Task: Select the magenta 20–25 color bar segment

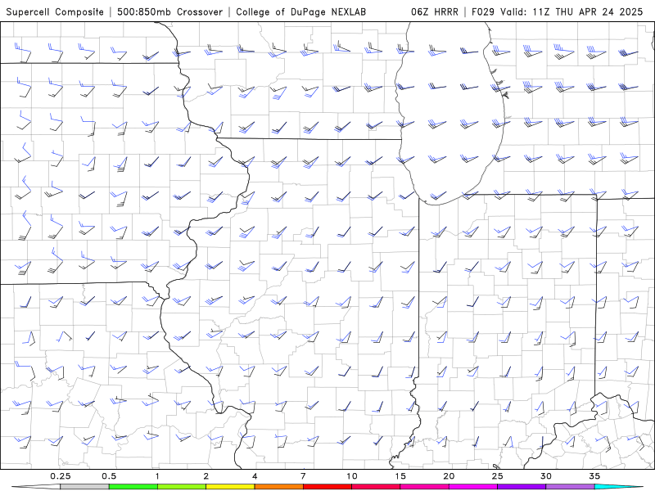Action: (472, 487)
